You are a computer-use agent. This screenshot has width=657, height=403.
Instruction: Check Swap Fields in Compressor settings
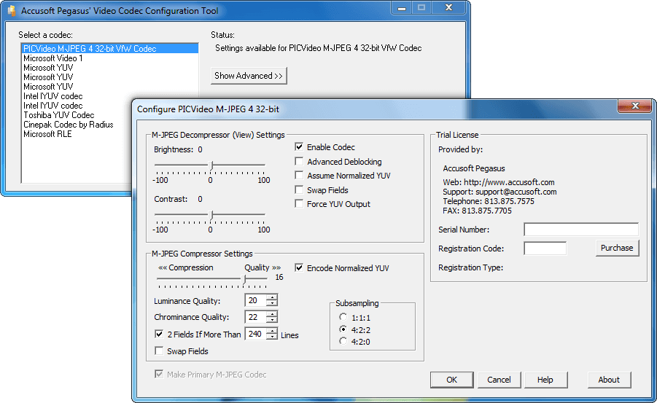point(159,351)
